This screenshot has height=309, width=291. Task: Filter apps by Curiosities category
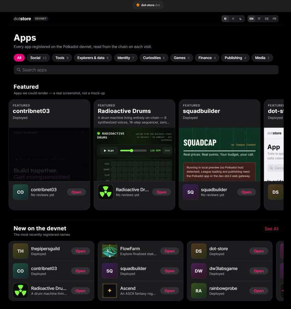point(154,58)
